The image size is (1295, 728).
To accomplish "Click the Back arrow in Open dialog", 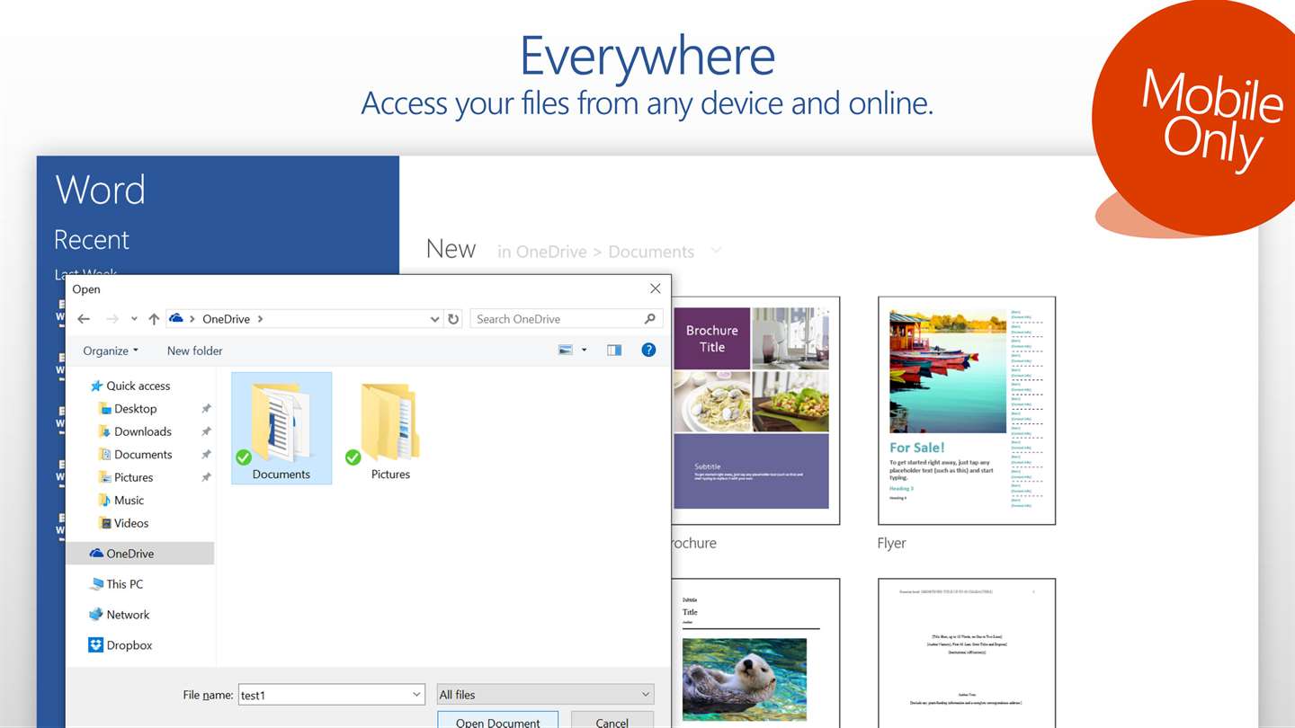I will tap(84, 319).
